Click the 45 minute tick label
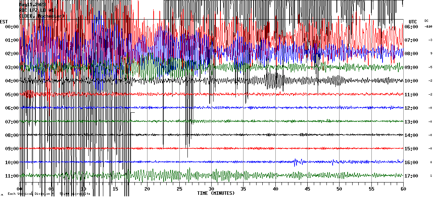 pos(307,189)
